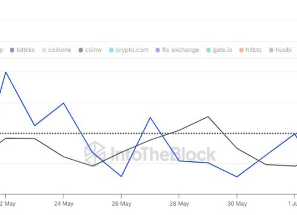297x215 pixels.
Task: Click the light blue crypto.com dot
Action: 111,50
